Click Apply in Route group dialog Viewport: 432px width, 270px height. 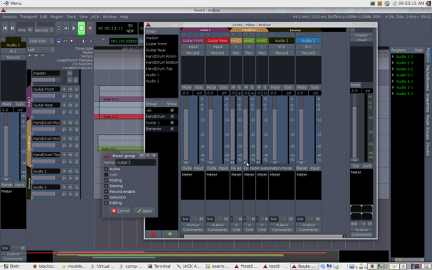[145, 211]
